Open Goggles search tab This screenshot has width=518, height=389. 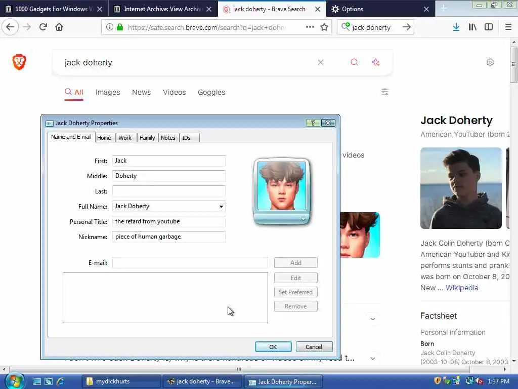click(x=211, y=92)
